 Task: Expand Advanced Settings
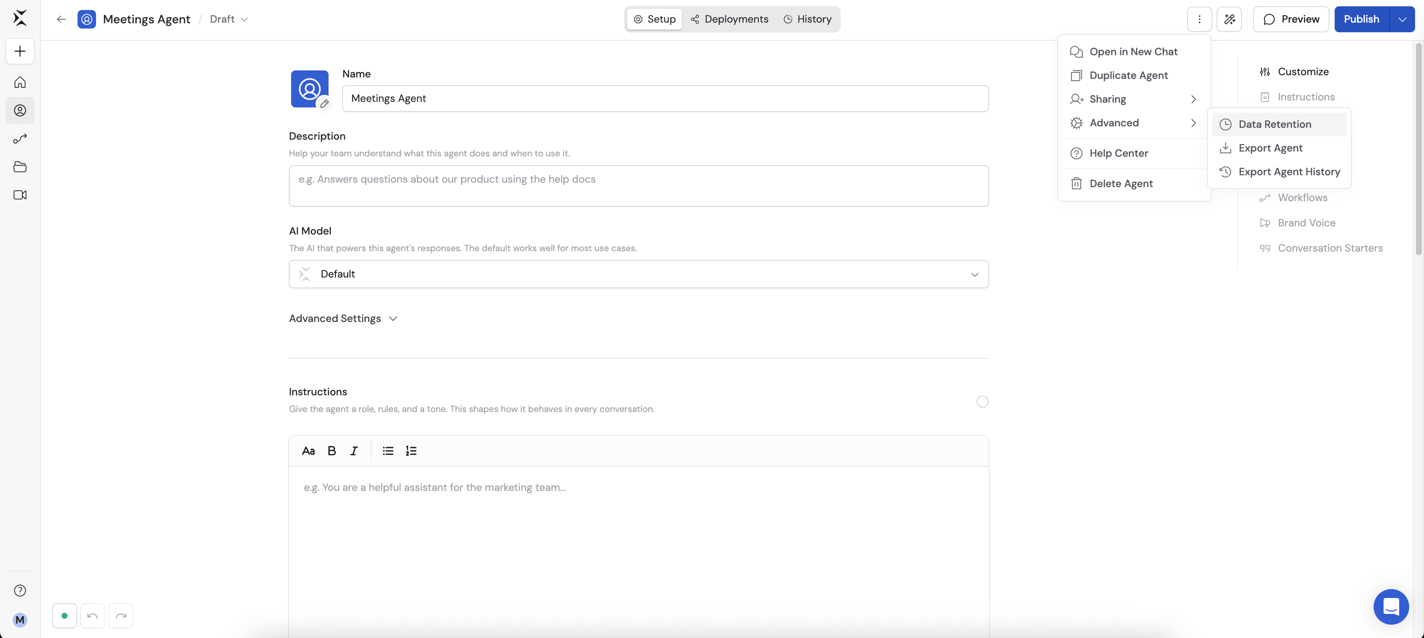[x=343, y=319]
